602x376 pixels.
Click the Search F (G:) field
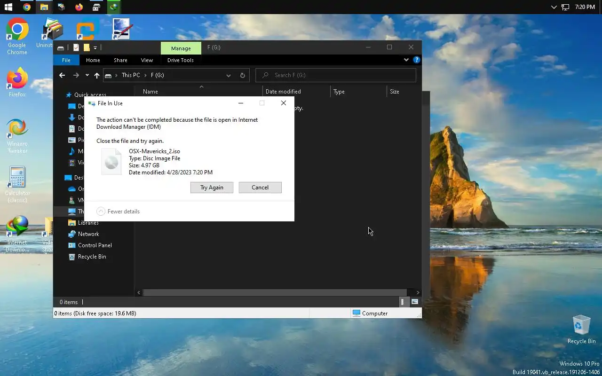pos(336,75)
